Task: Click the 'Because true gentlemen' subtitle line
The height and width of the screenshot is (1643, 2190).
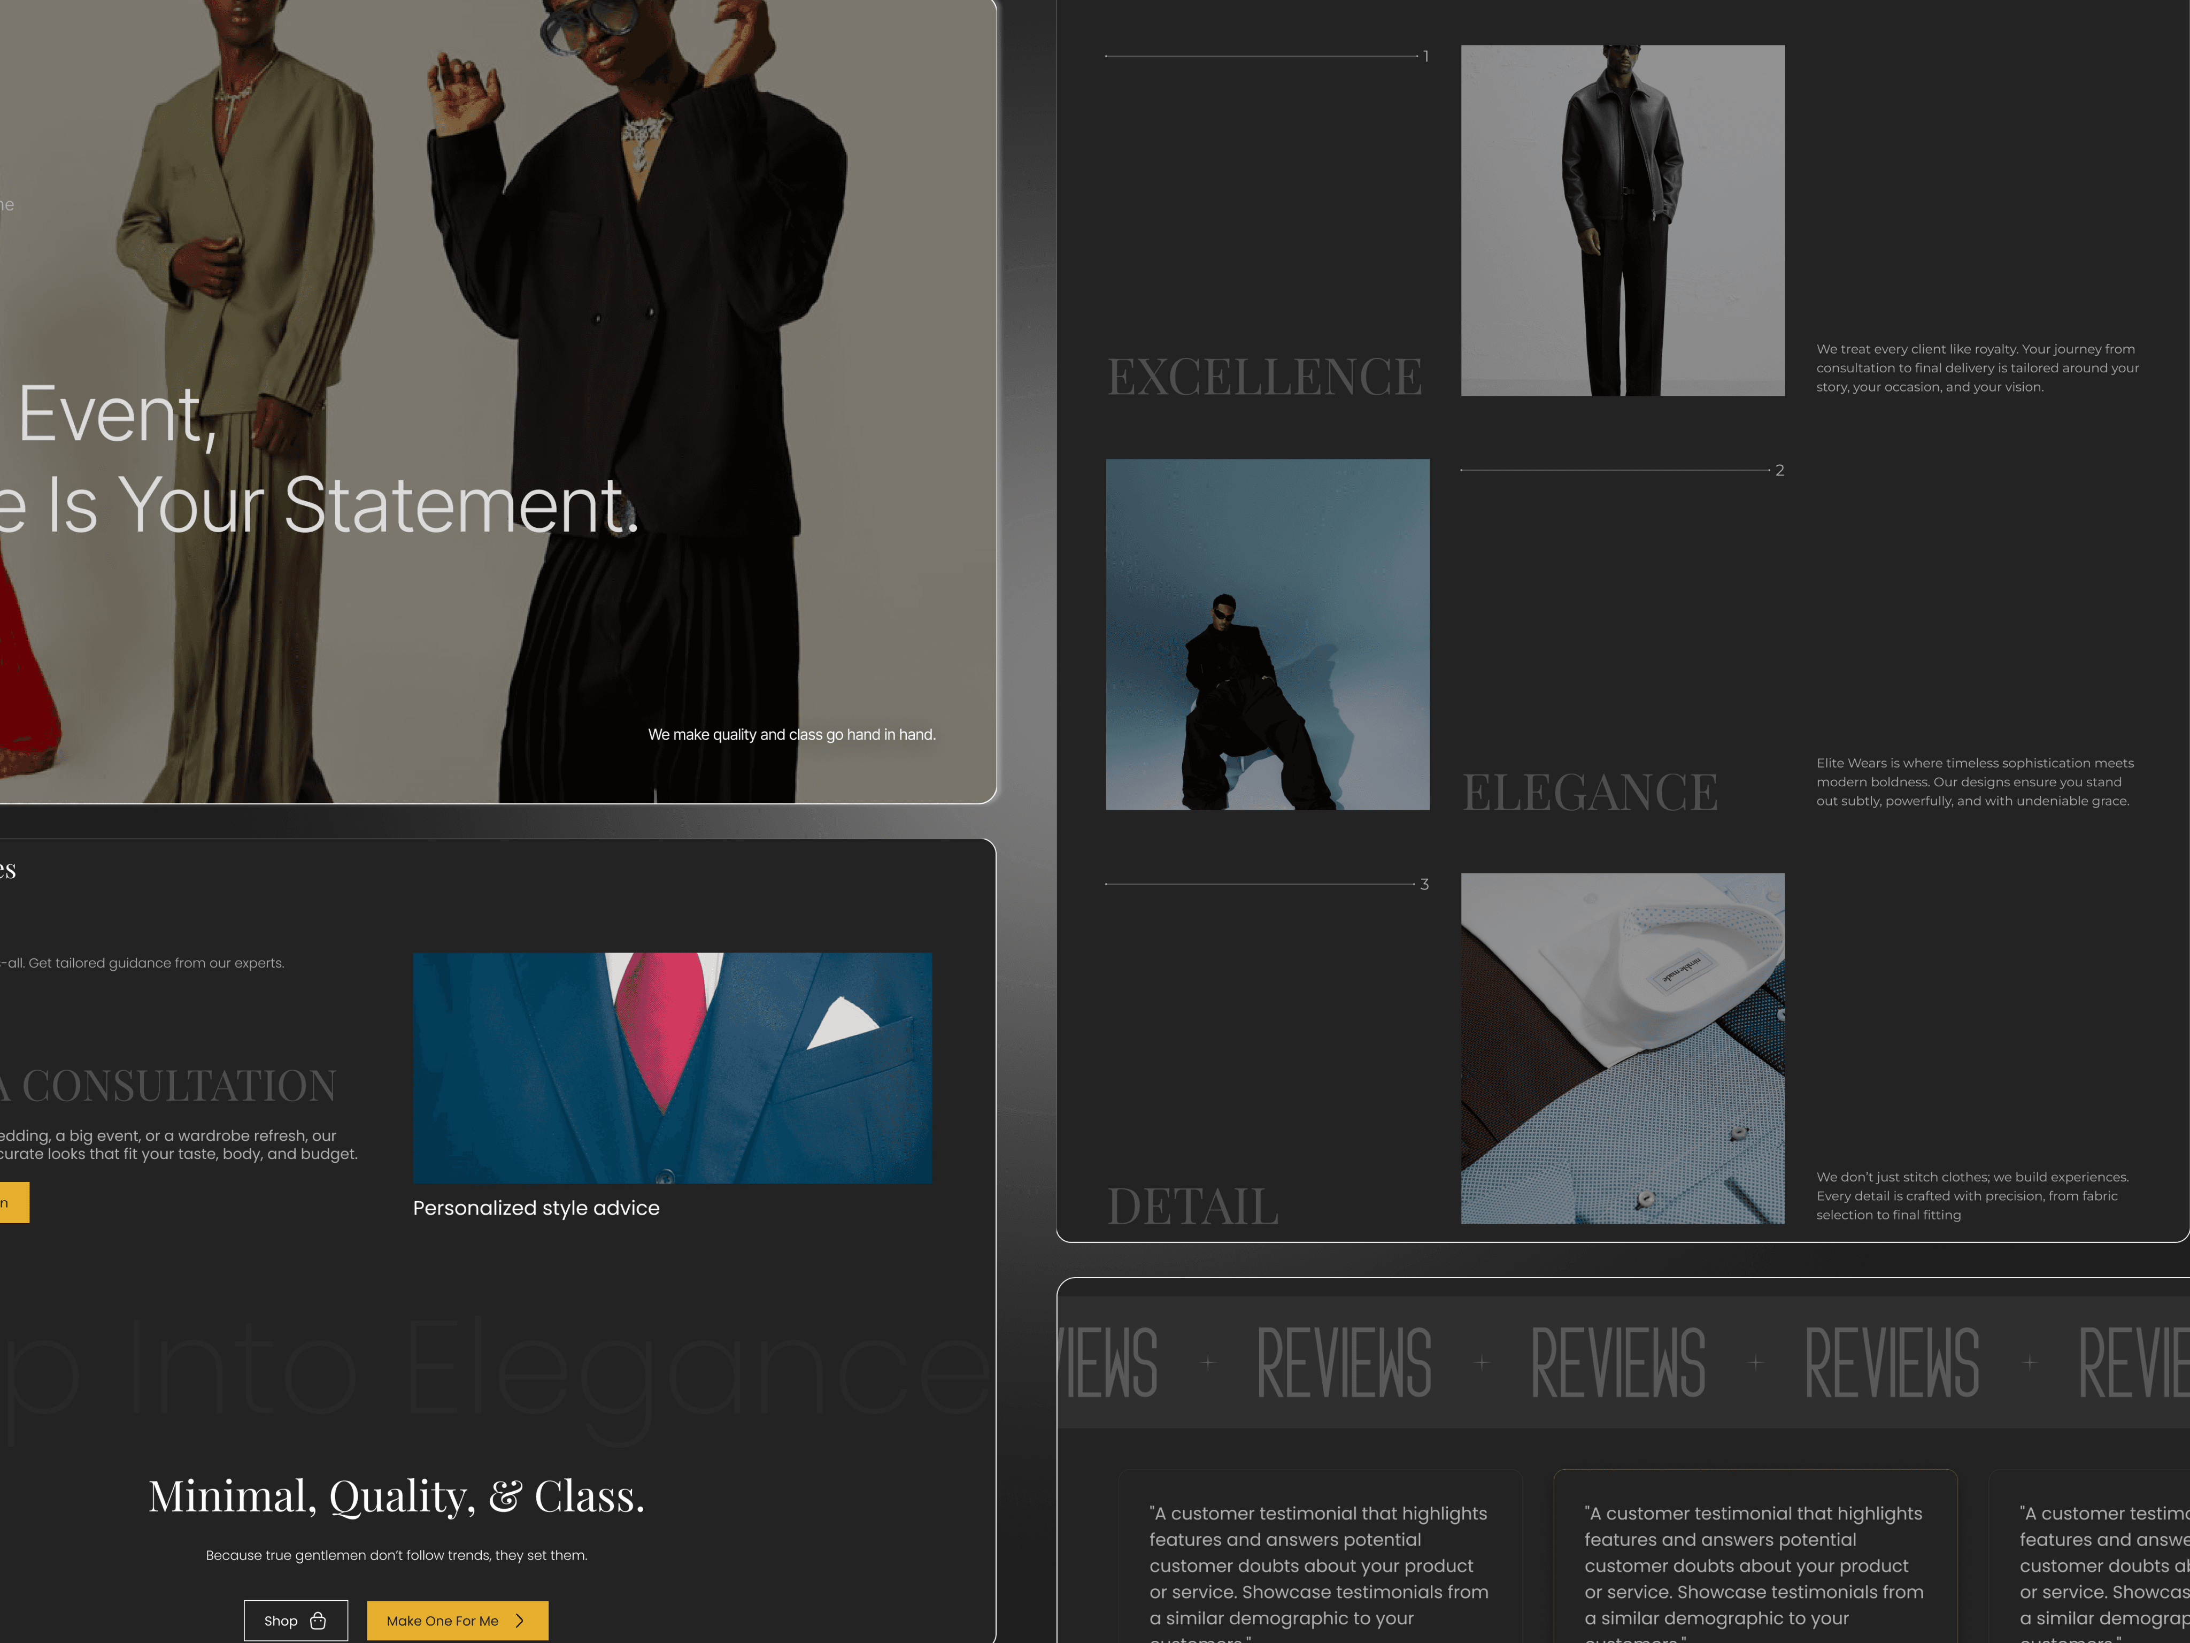Action: pyautogui.click(x=396, y=1555)
